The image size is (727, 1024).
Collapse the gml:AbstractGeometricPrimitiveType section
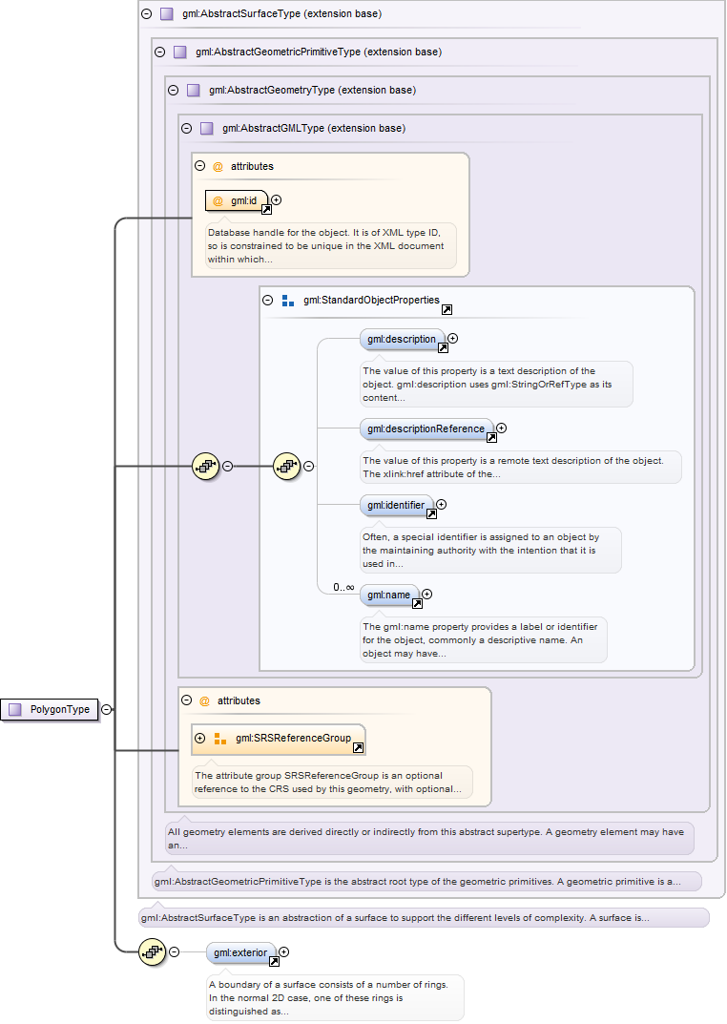(x=160, y=52)
